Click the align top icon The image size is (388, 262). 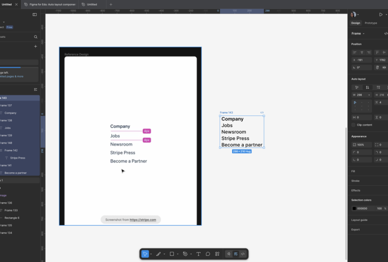click(x=377, y=52)
